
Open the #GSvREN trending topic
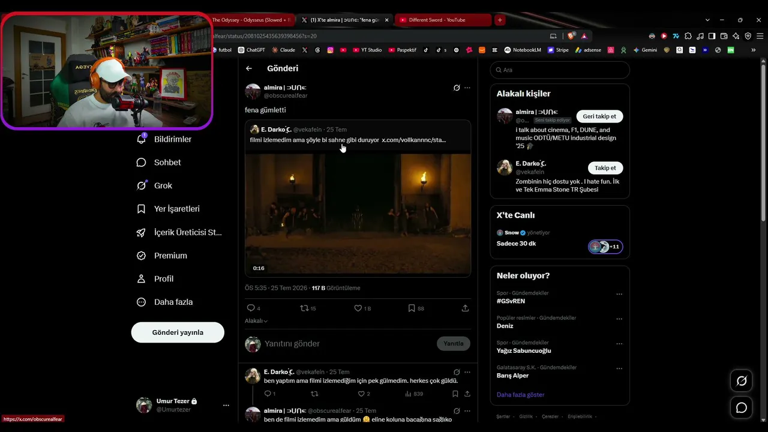click(511, 301)
